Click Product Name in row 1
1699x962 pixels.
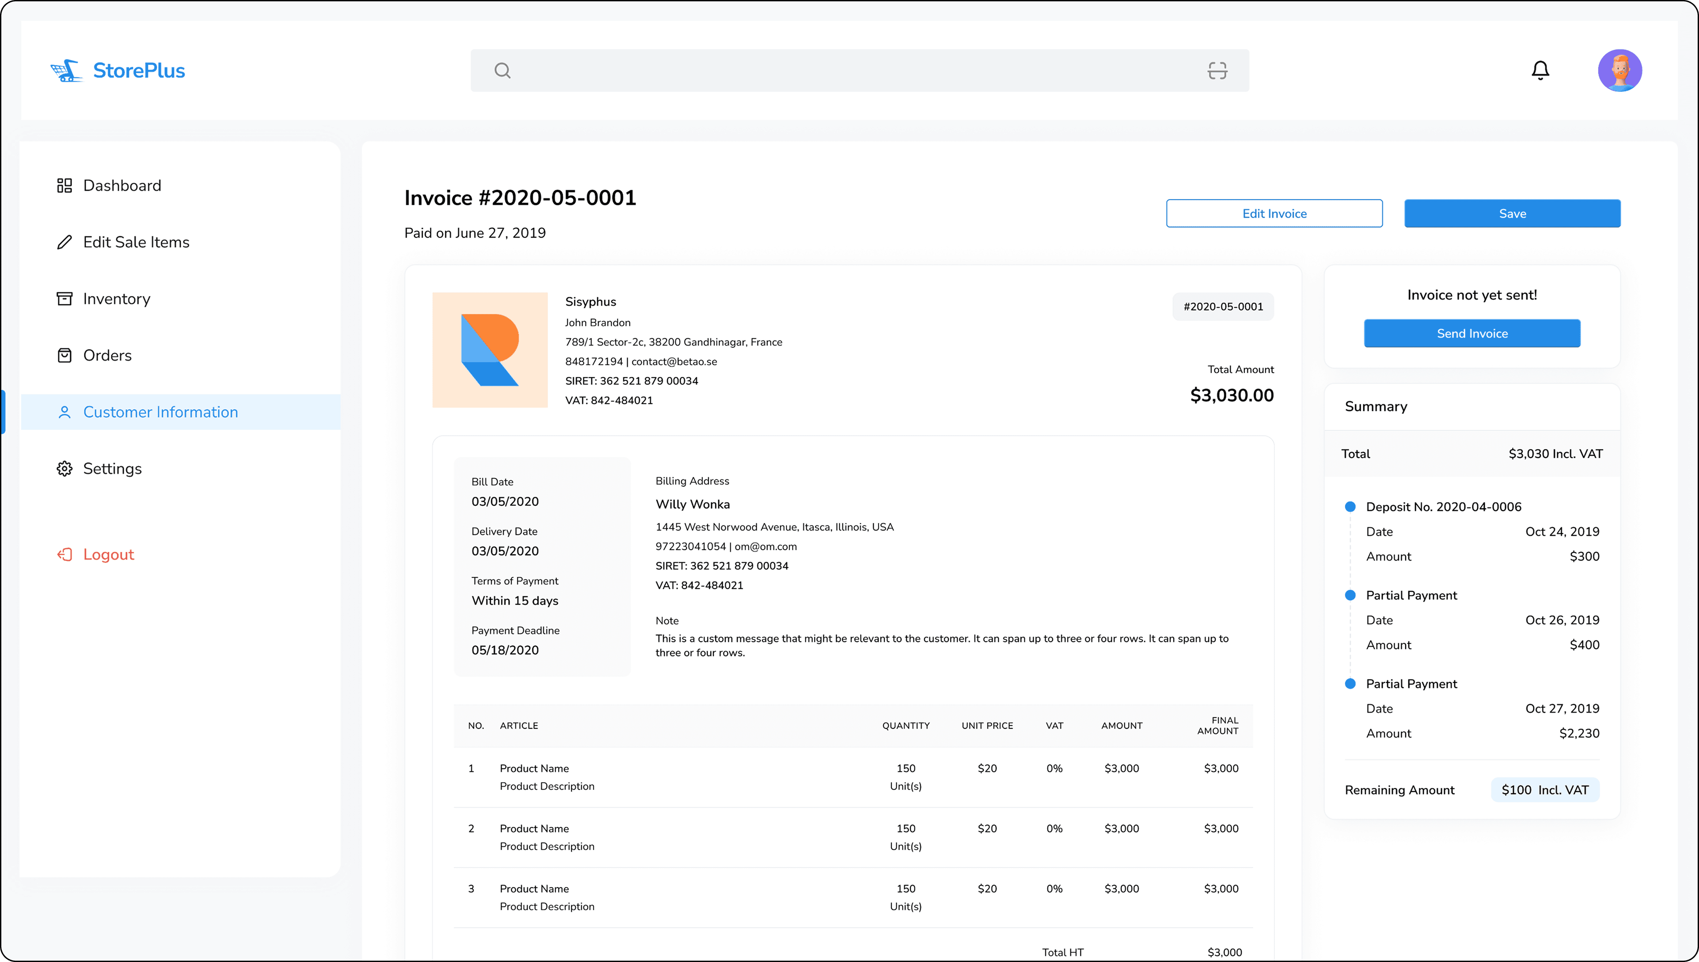534,769
